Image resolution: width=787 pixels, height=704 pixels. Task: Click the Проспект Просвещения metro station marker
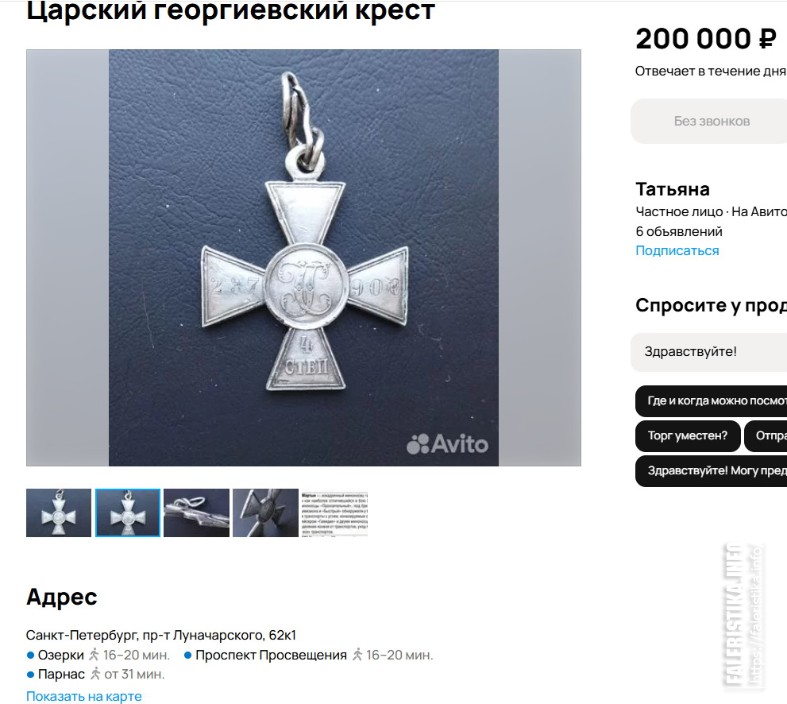(187, 655)
